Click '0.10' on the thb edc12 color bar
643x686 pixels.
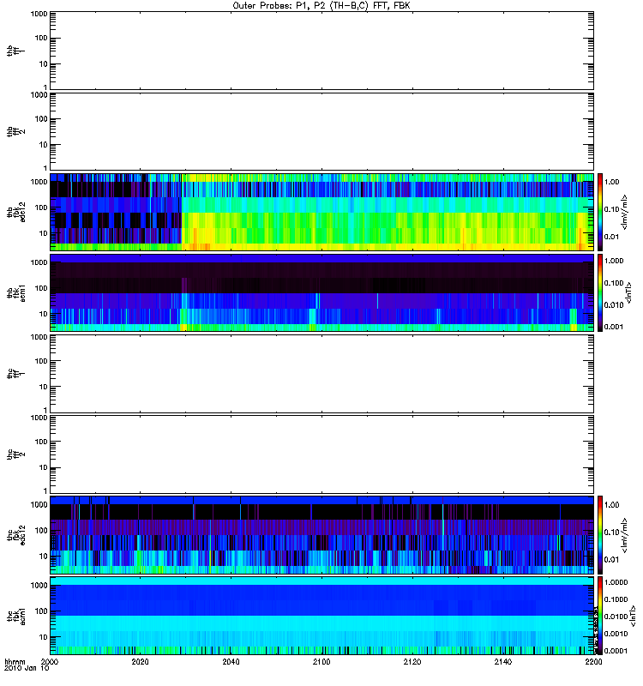[611, 209]
